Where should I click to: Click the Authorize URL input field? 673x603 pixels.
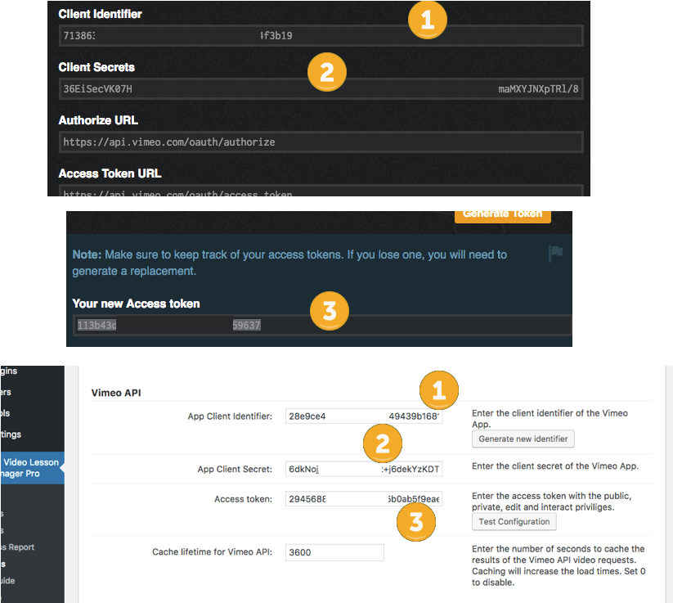point(321,142)
